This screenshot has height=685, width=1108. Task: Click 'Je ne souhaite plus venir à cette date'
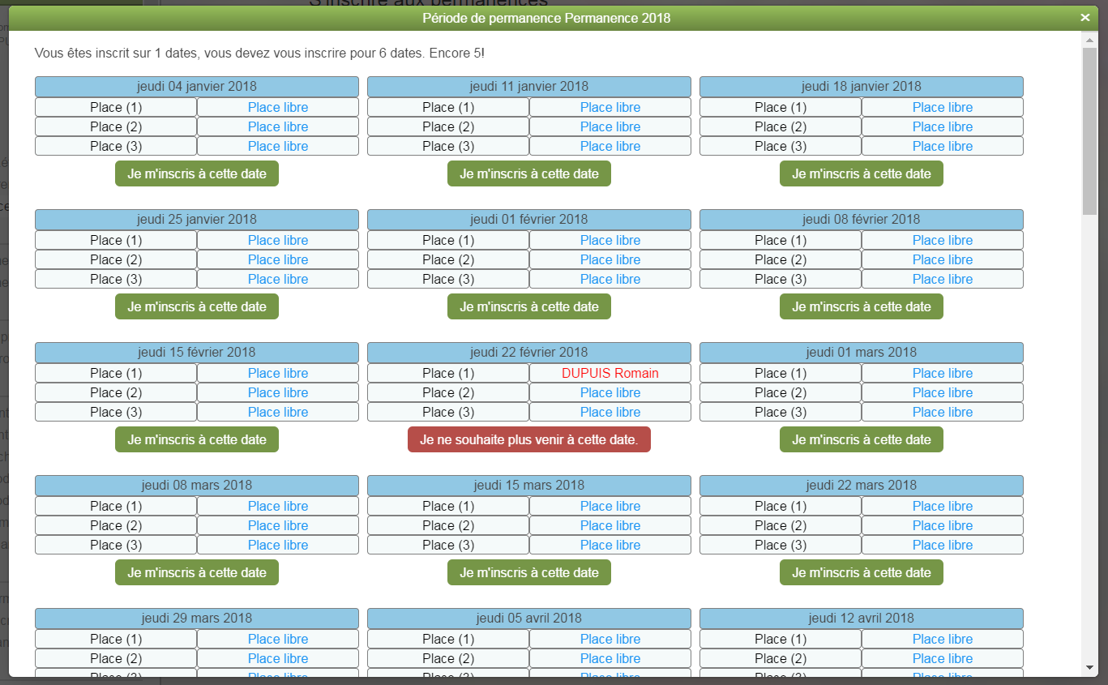click(529, 439)
